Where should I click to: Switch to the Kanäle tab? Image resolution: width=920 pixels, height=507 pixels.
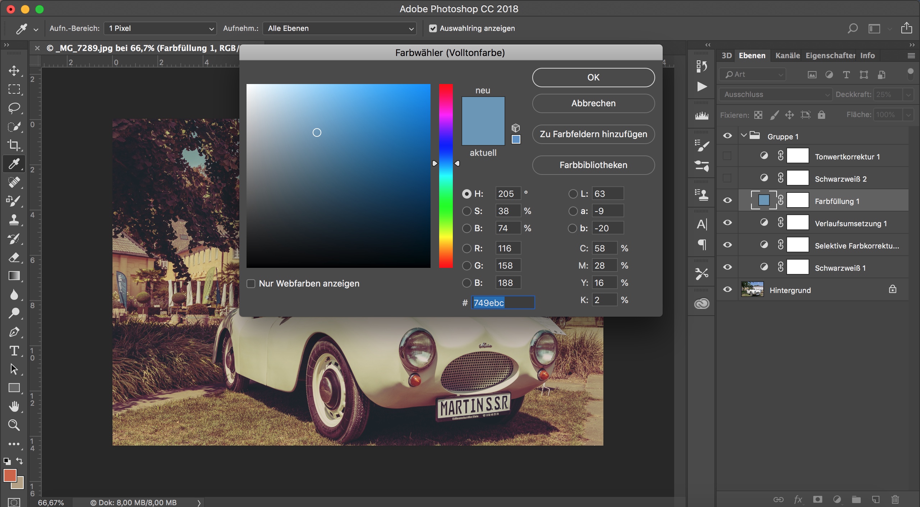click(x=787, y=56)
